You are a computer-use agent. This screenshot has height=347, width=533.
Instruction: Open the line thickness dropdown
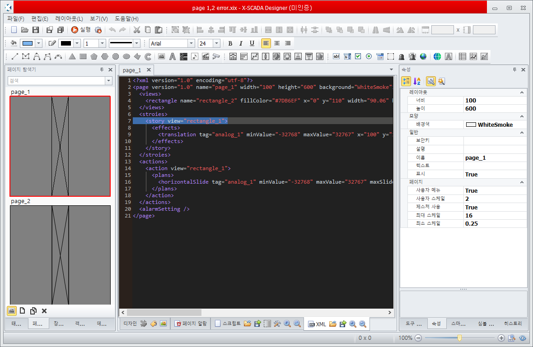tap(103, 43)
